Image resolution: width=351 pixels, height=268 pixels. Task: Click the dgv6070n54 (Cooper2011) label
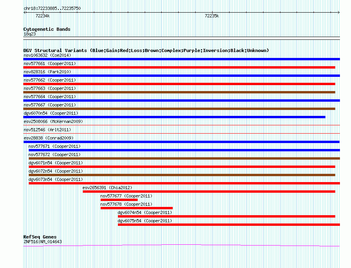(x=51, y=113)
